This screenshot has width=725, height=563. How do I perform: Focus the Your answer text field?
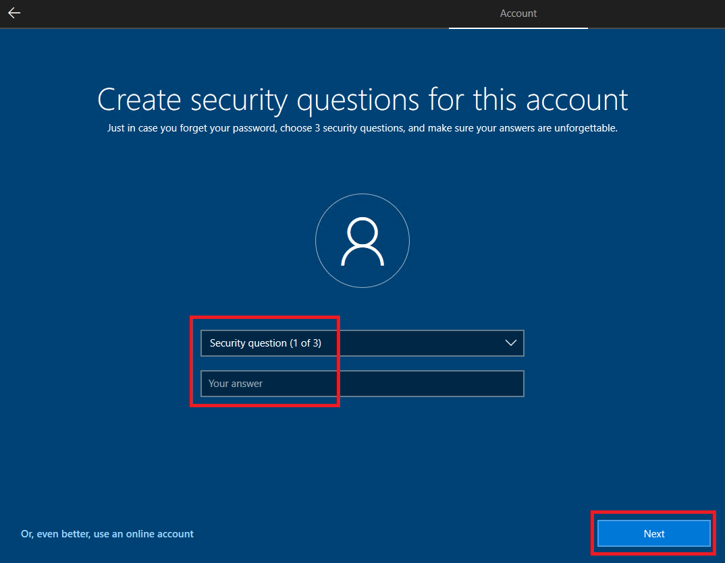pyautogui.click(x=362, y=384)
